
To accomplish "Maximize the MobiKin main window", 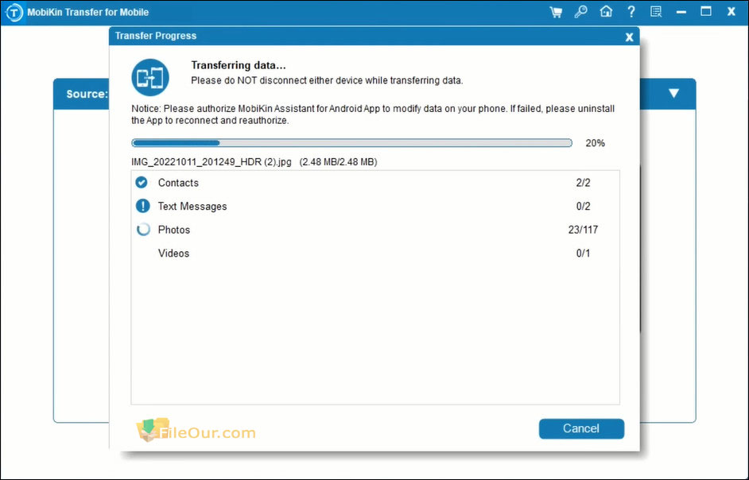I will 706,11.
